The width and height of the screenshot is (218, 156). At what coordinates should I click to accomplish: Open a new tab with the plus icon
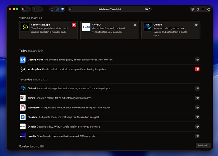pos(203,9)
